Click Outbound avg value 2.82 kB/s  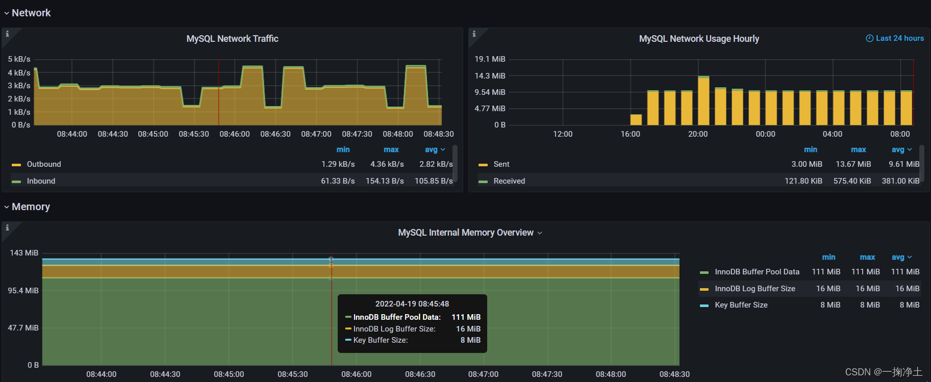pyautogui.click(x=436, y=164)
